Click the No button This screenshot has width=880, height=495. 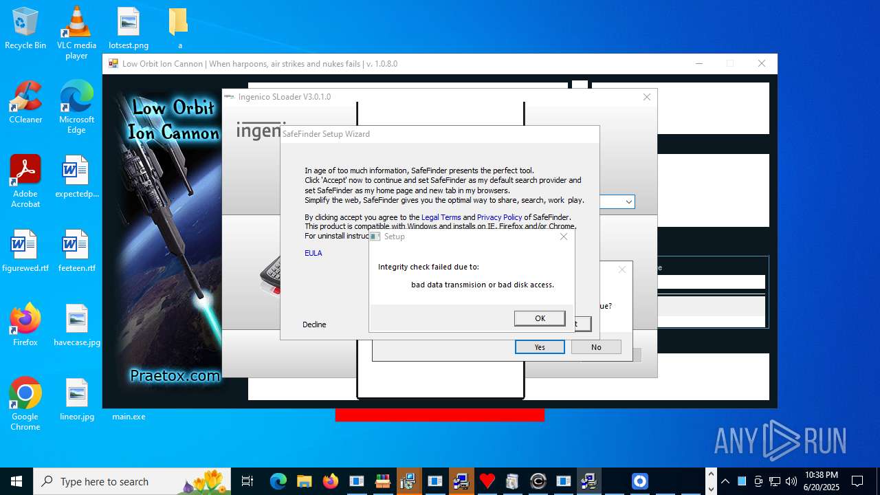click(596, 347)
